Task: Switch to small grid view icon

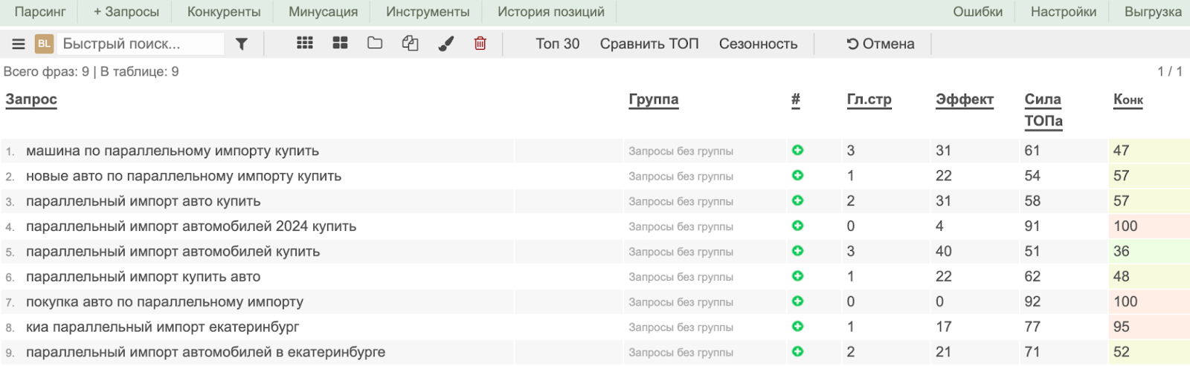Action: click(305, 43)
